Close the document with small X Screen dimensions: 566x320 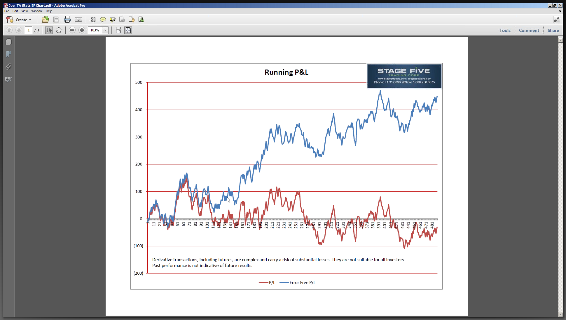coord(560,11)
